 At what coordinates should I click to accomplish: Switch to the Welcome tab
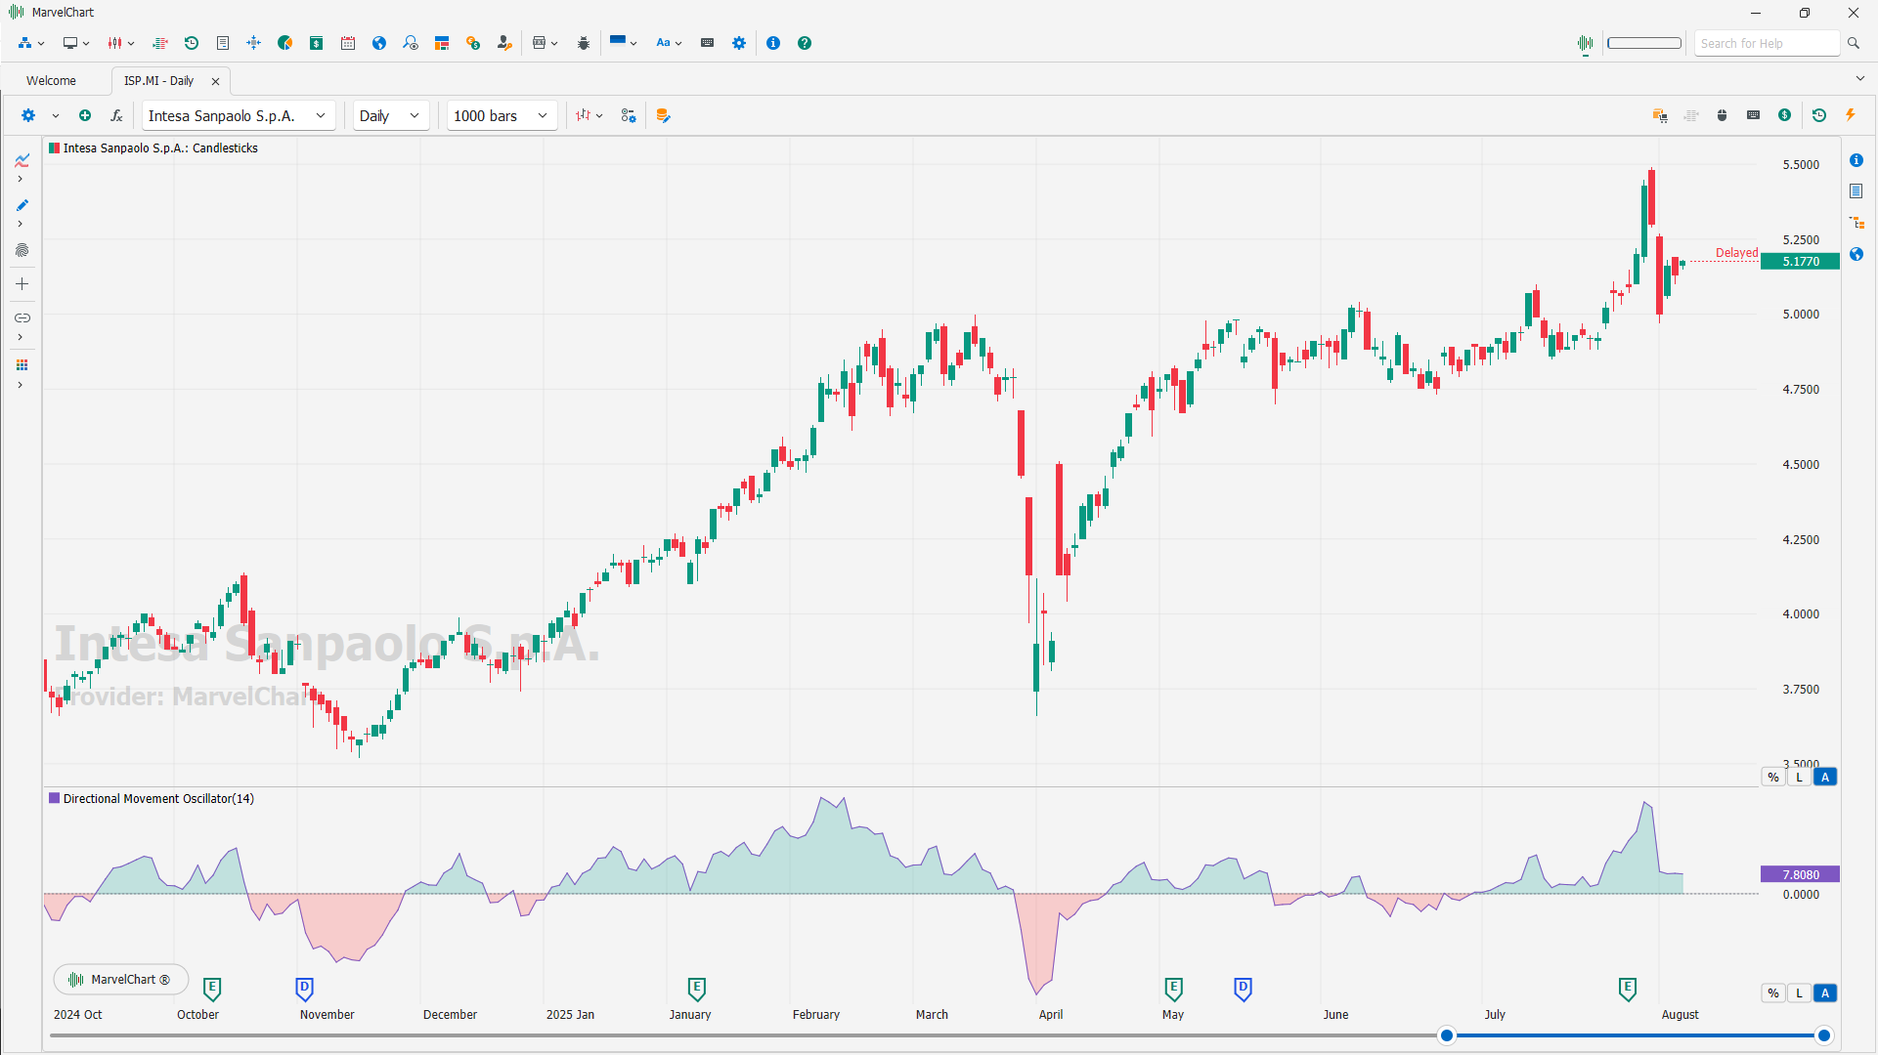51,81
